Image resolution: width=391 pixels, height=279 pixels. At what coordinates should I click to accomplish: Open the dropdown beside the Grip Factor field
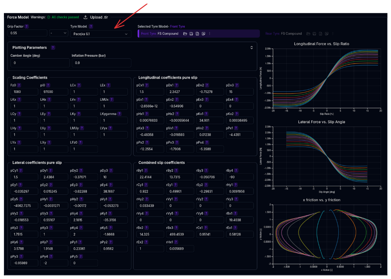(59, 33)
